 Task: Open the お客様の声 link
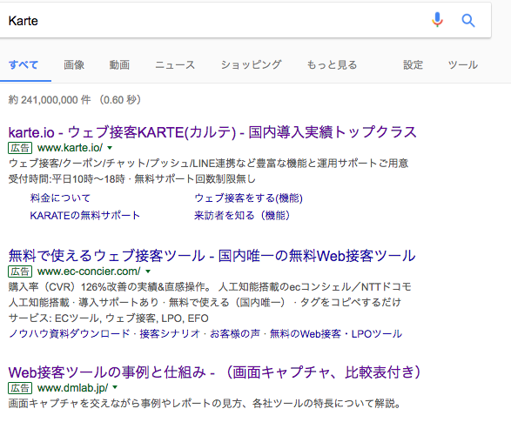click(x=235, y=333)
